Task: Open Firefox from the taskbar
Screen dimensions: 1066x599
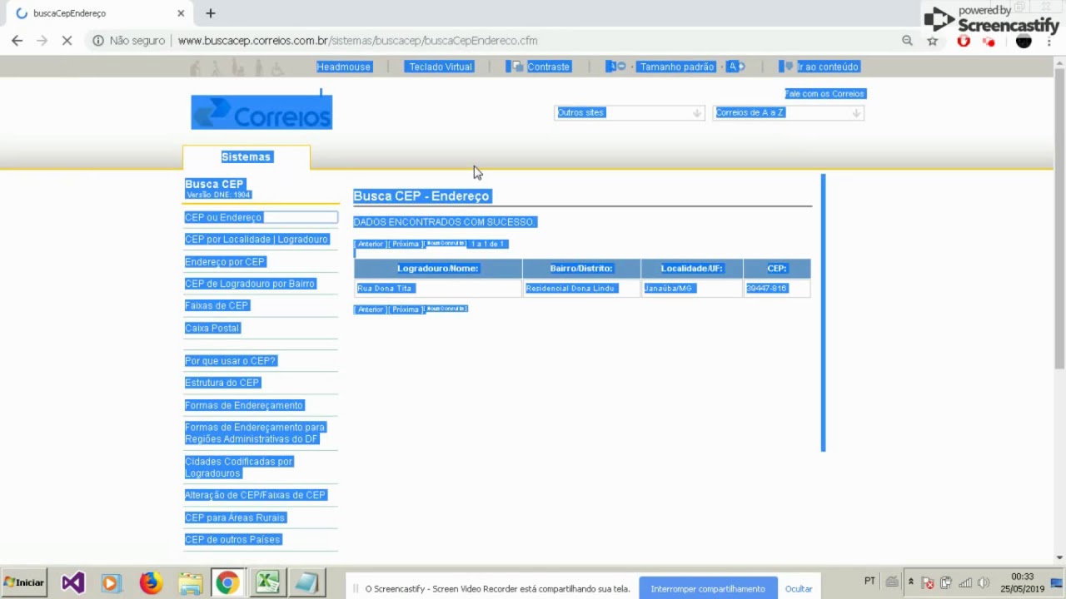Action: pos(151,582)
